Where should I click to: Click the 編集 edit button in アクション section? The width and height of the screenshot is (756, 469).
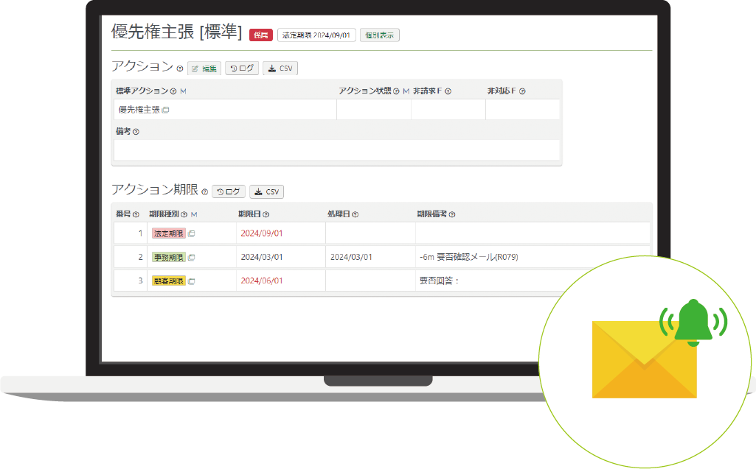pos(204,68)
